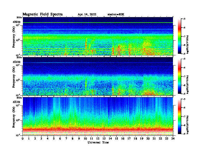Screen dimensions: 206x159
Task: Click the hour 14 tick label
Action: click(110, 138)
